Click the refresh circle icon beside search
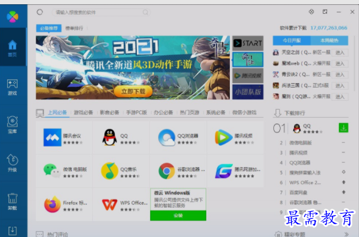The height and width of the screenshot is (237, 359). click(40, 12)
